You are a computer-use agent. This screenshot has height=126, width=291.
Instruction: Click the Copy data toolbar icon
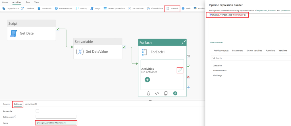click(4, 8)
